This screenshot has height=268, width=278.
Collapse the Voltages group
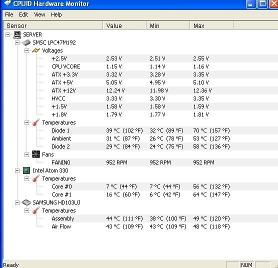[x=26, y=50]
